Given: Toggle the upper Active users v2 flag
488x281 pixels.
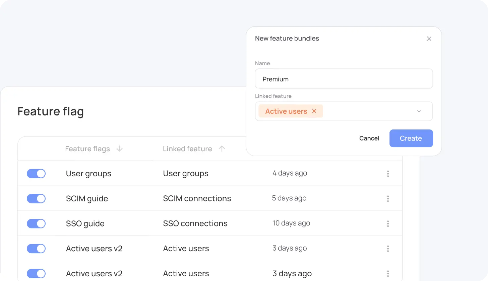Looking at the screenshot, I should click(x=36, y=249).
